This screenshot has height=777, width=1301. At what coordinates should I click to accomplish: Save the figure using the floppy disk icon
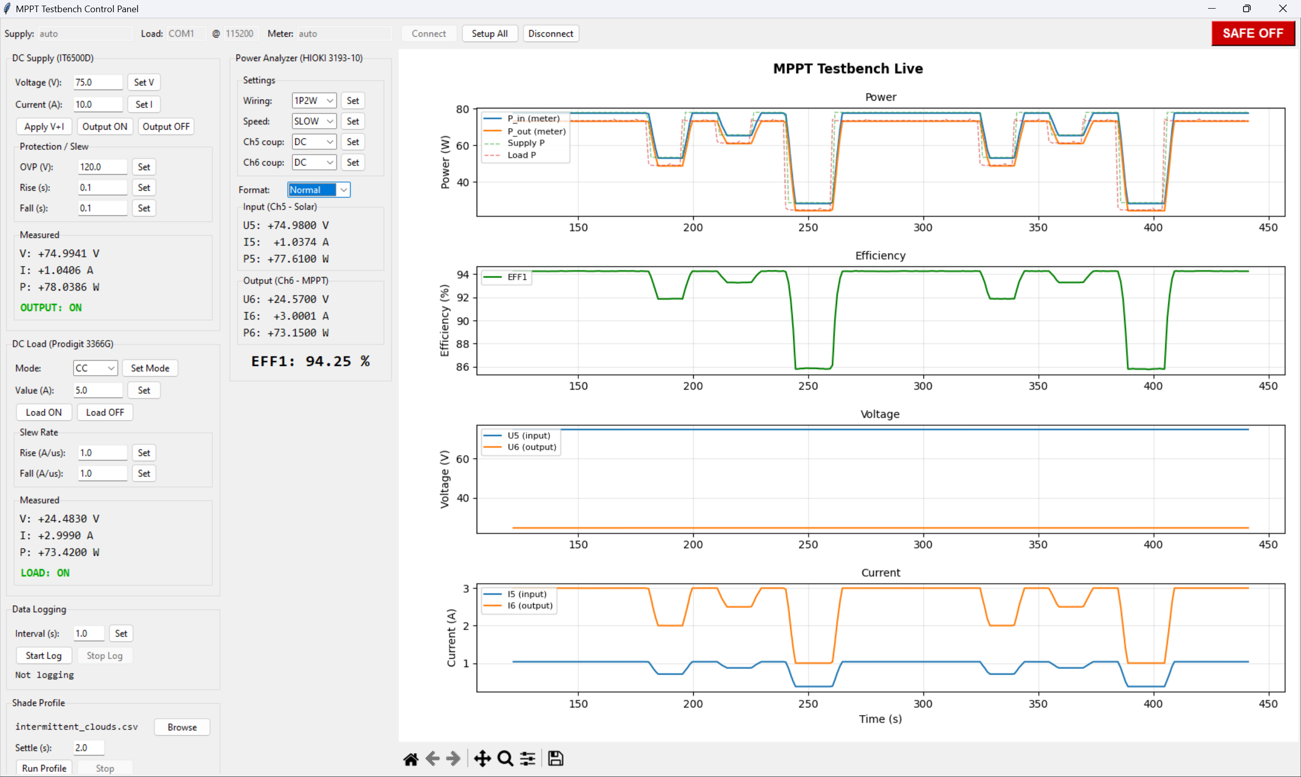point(555,758)
